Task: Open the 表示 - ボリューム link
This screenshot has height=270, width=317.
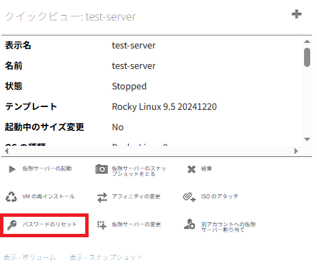Action: coord(29,258)
